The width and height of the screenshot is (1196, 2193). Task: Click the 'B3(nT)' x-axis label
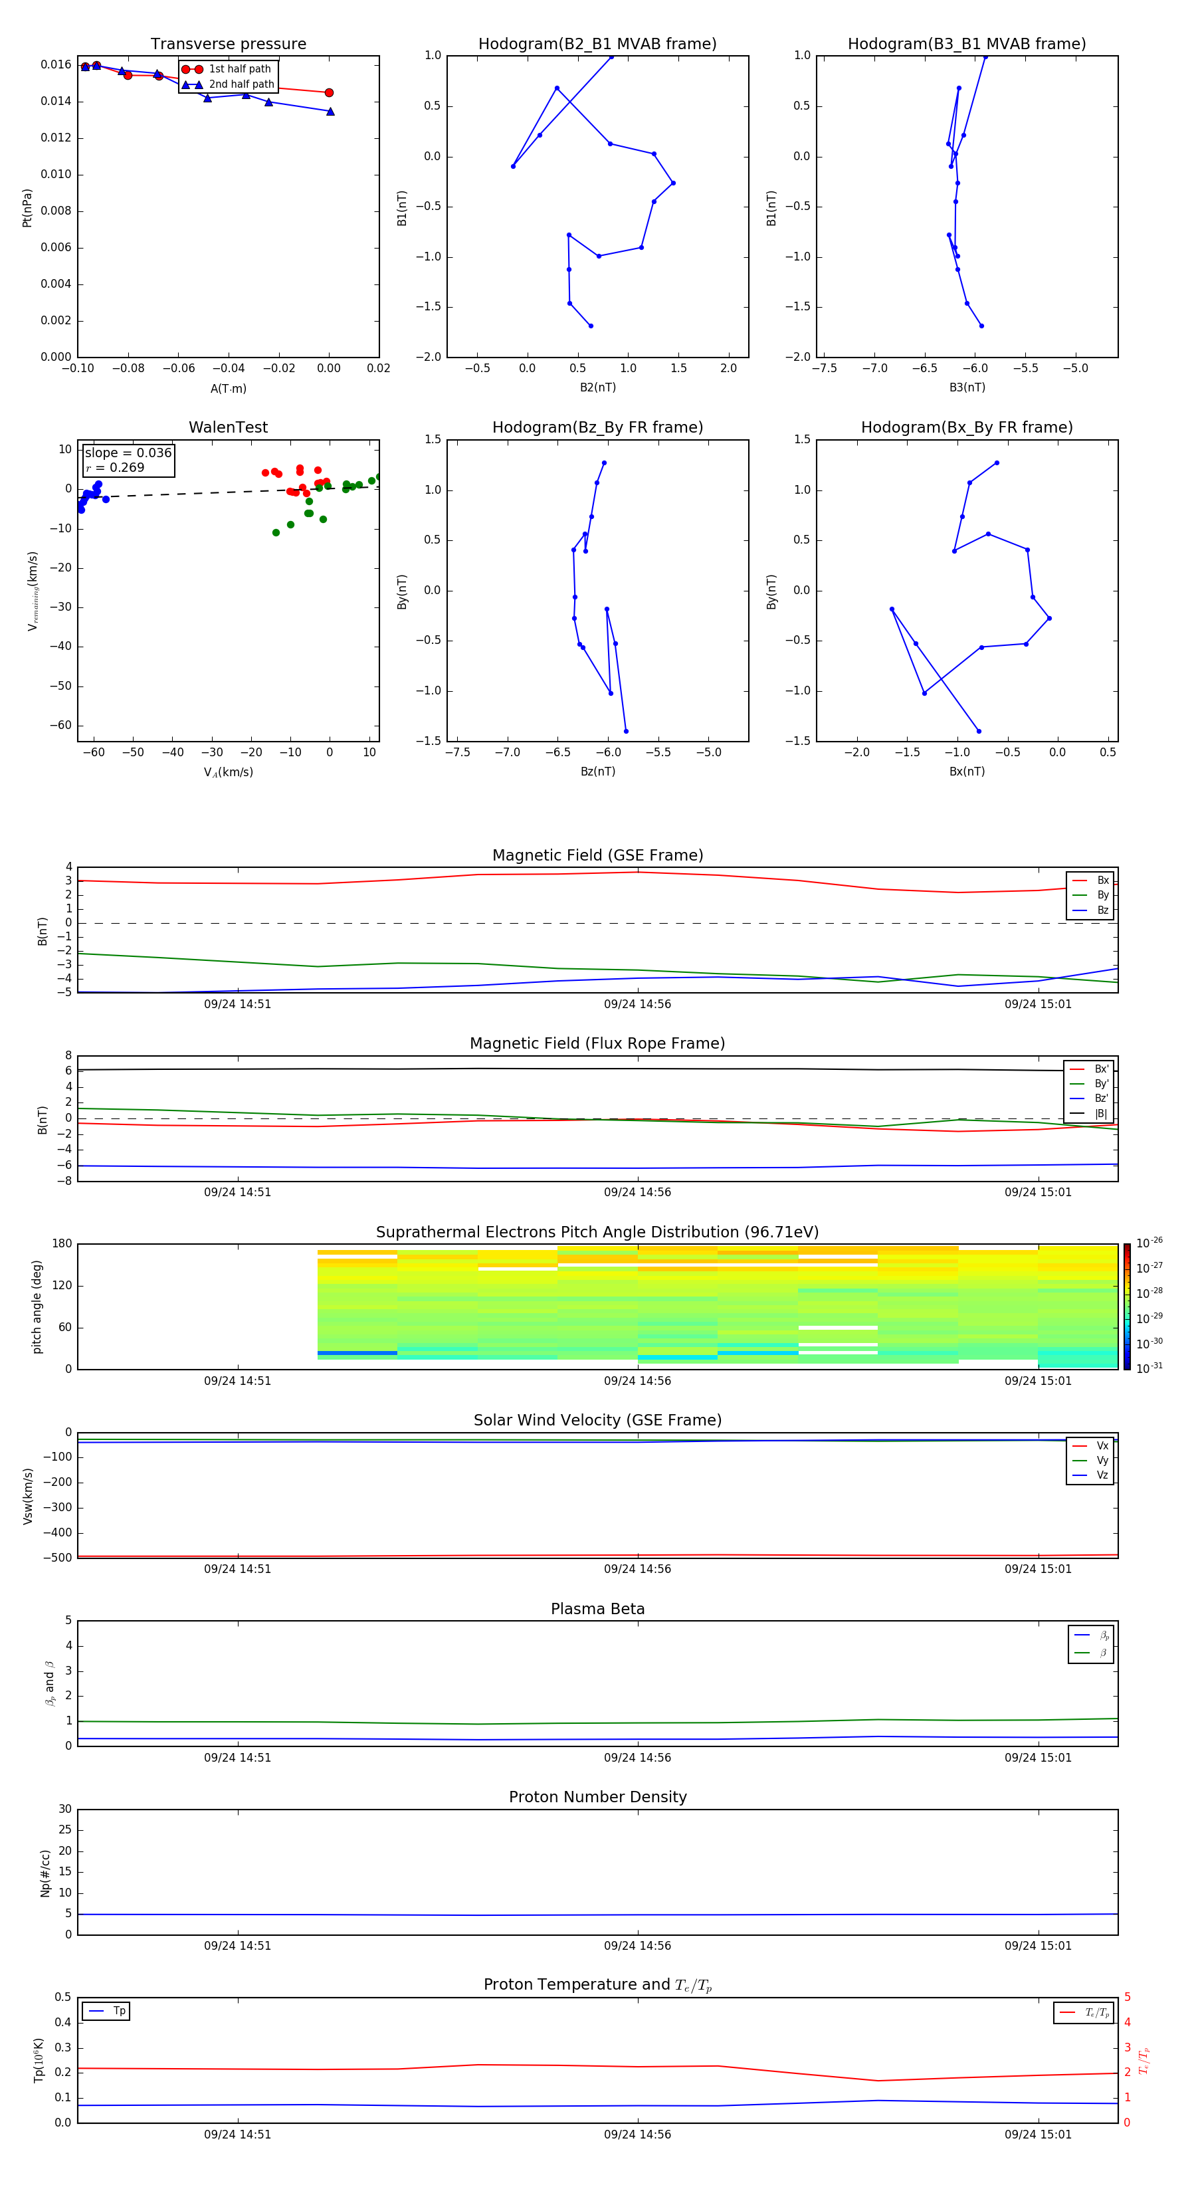coord(967,387)
